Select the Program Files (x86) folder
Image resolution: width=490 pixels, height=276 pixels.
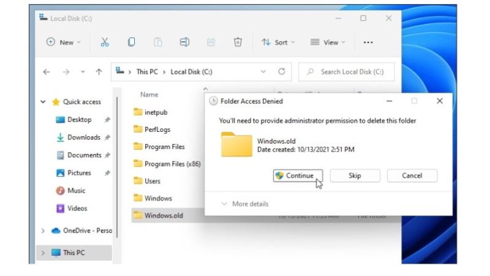(x=167, y=164)
